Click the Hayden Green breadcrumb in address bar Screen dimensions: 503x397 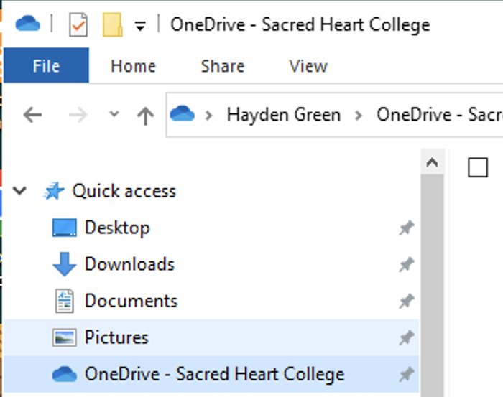(283, 115)
